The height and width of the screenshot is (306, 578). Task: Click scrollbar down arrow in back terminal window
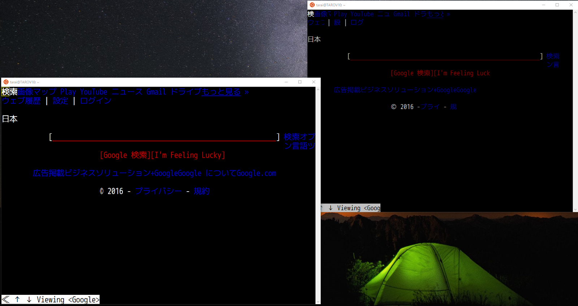pyautogui.click(x=575, y=209)
